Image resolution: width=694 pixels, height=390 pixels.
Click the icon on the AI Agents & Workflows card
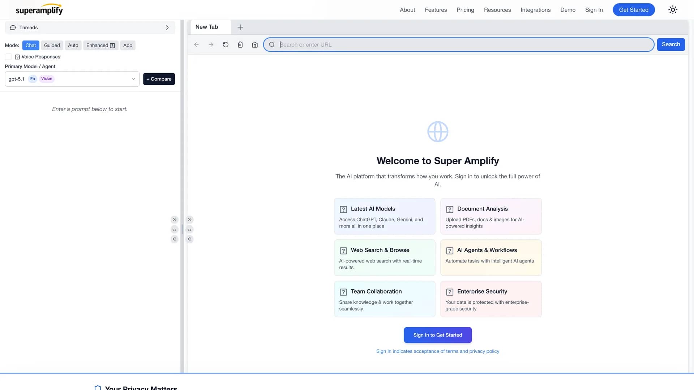tap(450, 251)
